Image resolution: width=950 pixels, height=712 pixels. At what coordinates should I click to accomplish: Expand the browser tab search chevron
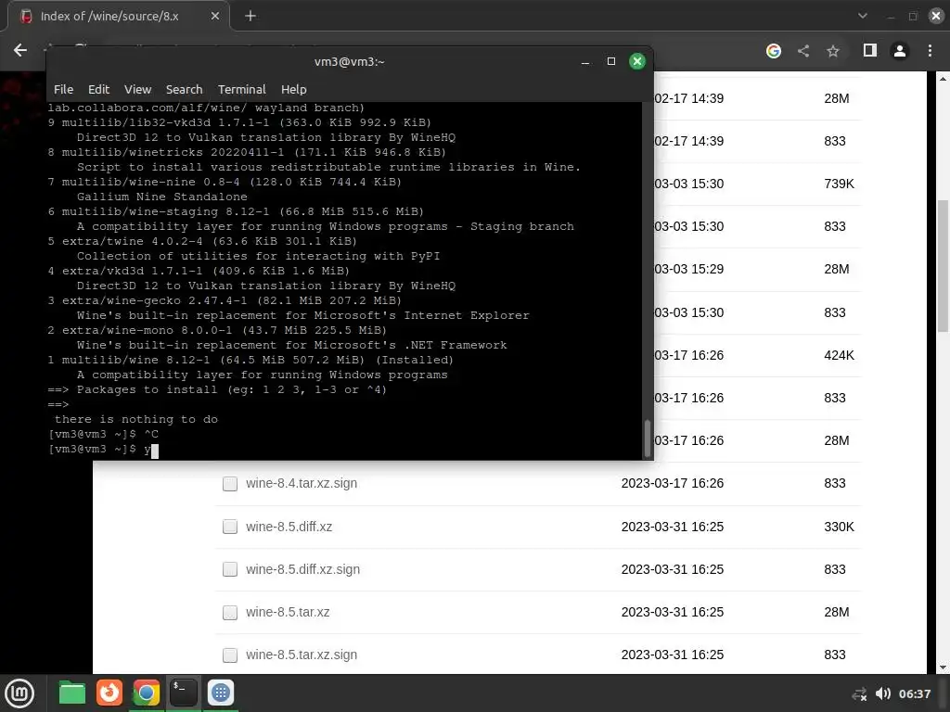(863, 17)
